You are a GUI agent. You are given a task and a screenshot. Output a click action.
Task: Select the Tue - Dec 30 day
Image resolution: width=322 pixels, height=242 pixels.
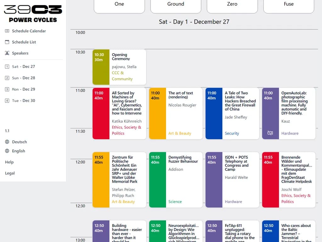pos(23,101)
